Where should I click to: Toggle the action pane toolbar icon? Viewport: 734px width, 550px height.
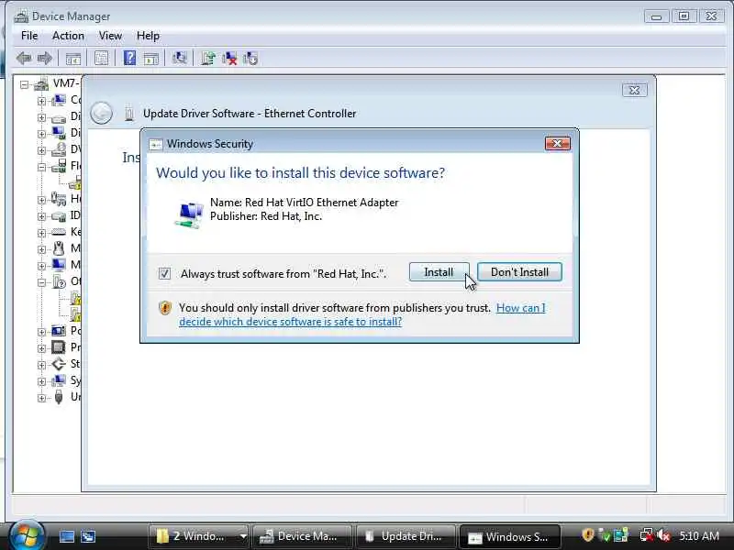point(150,59)
